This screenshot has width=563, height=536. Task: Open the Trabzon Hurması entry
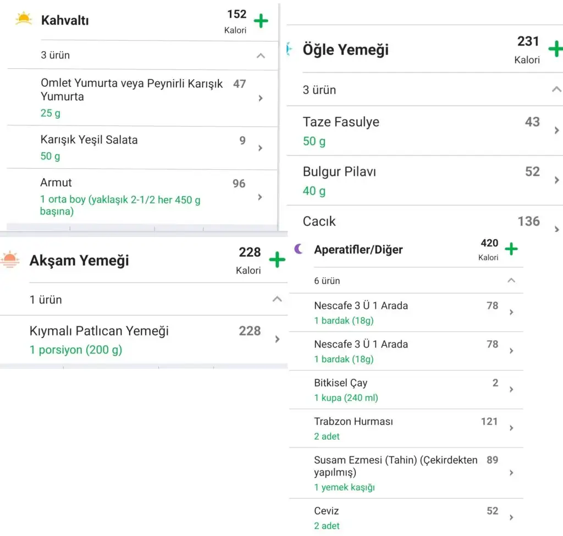(x=353, y=422)
